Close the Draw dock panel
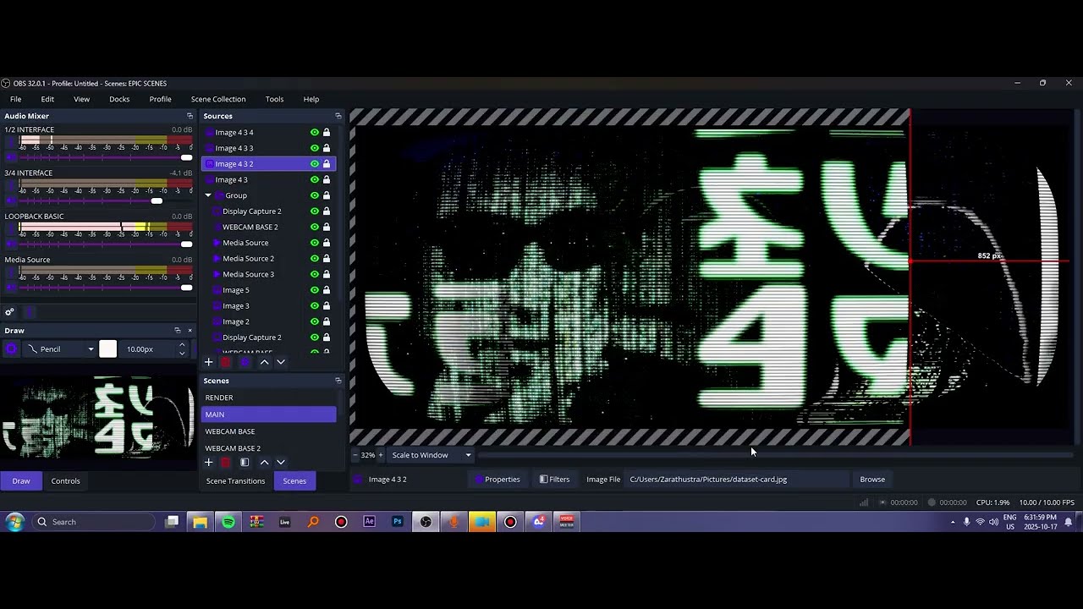Screen dimensions: 1083x609 pos(190,331)
